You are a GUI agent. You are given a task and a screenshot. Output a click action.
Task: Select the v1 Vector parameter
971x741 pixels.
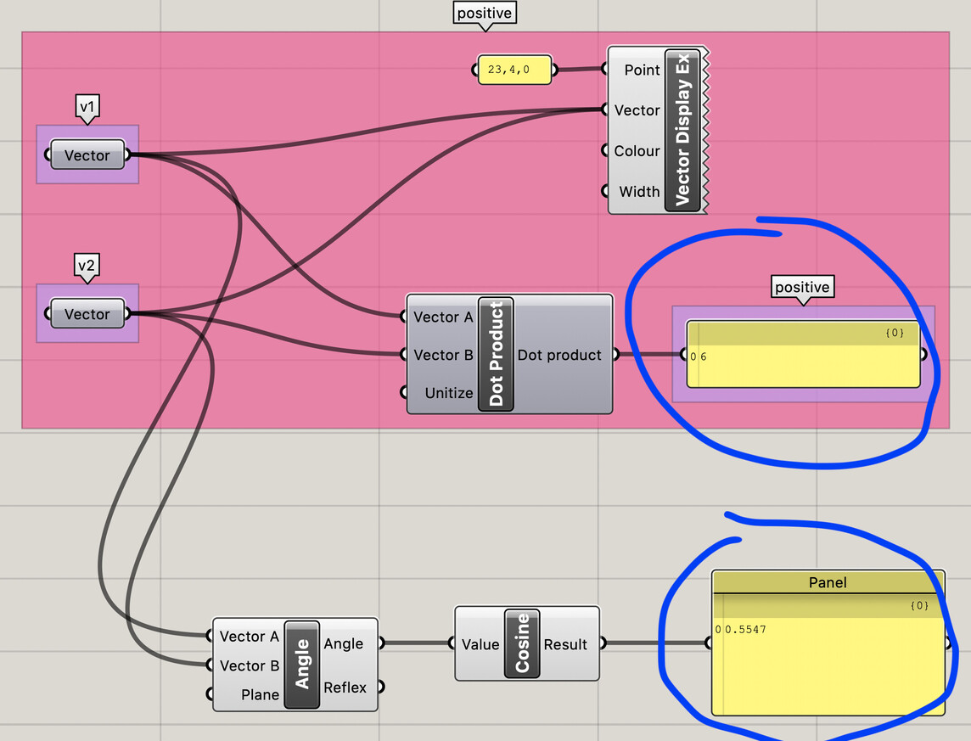coord(87,154)
